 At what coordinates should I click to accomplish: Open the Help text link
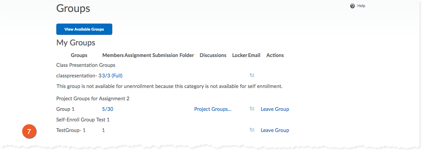361,6
